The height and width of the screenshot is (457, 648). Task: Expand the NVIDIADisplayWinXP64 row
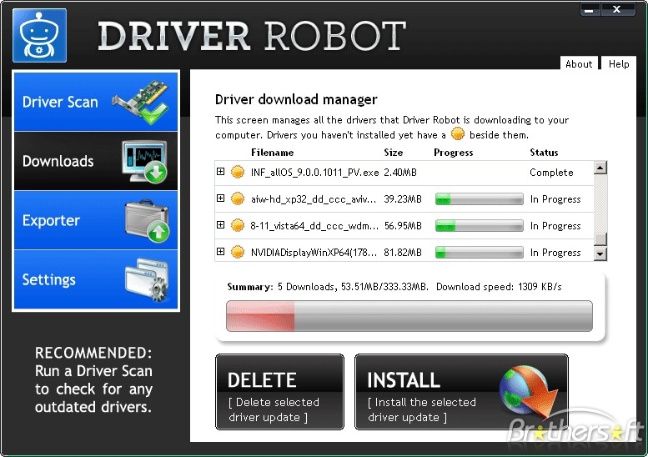221,251
